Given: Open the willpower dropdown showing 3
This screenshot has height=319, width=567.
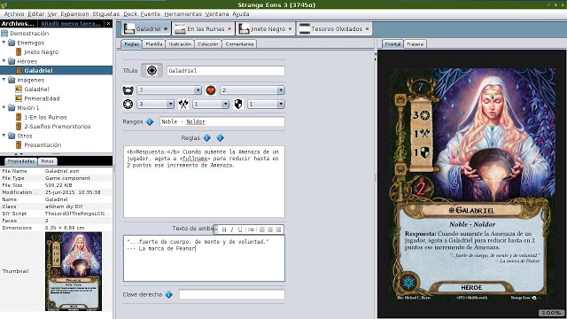Looking at the screenshot, I should tap(170, 105).
